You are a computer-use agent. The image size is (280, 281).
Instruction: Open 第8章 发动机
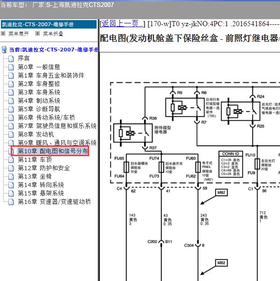[36, 134]
